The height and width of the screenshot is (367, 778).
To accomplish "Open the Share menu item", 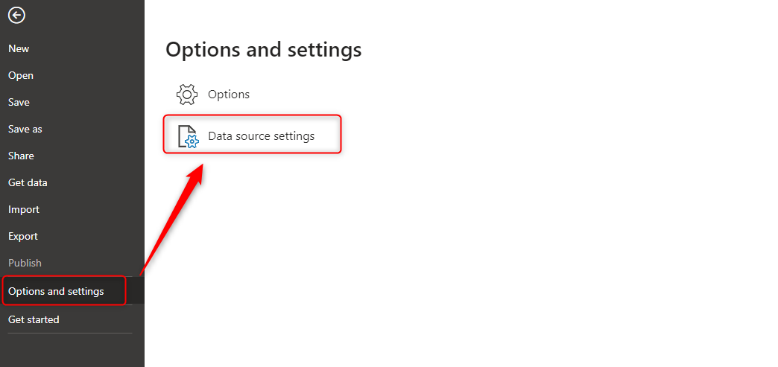I will (x=21, y=156).
